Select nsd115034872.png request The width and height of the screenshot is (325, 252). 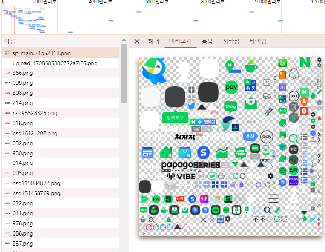tap(61, 183)
